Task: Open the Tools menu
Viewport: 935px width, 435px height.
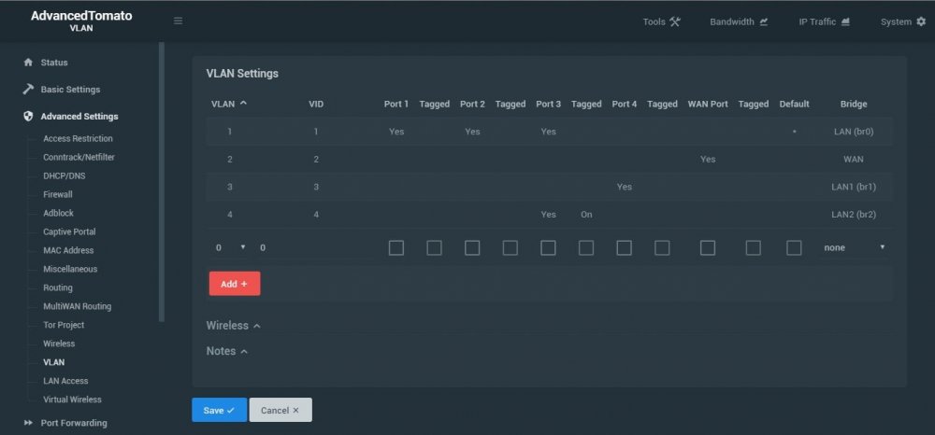Action: pyautogui.click(x=661, y=21)
